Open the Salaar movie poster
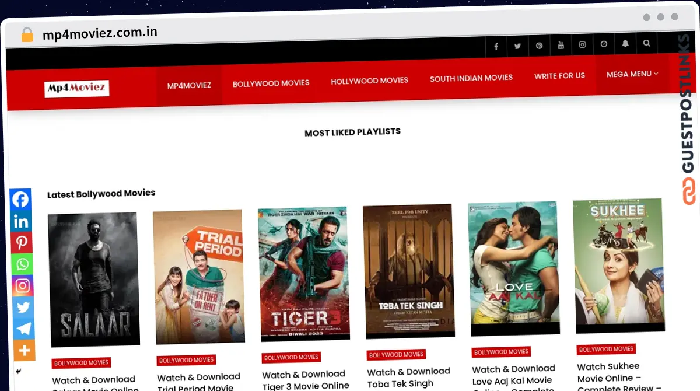The image size is (700, 391). pyautogui.click(x=92, y=278)
